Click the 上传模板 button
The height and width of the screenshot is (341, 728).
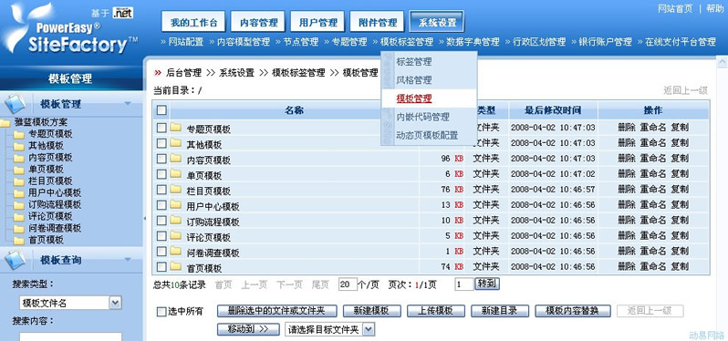pyautogui.click(x=436, y=311)
